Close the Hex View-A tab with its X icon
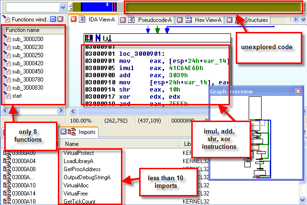The width and height of the screenshot is (307, 205). click(180, 20)
